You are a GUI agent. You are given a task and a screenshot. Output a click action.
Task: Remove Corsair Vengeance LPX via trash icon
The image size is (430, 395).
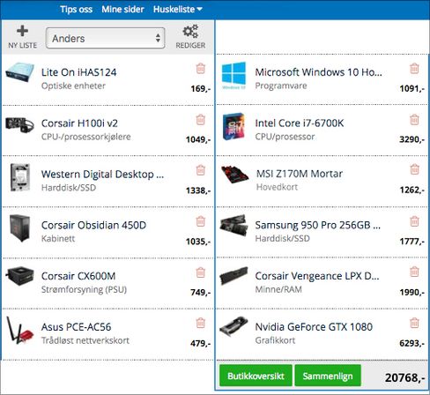click(x=414, y=272)
